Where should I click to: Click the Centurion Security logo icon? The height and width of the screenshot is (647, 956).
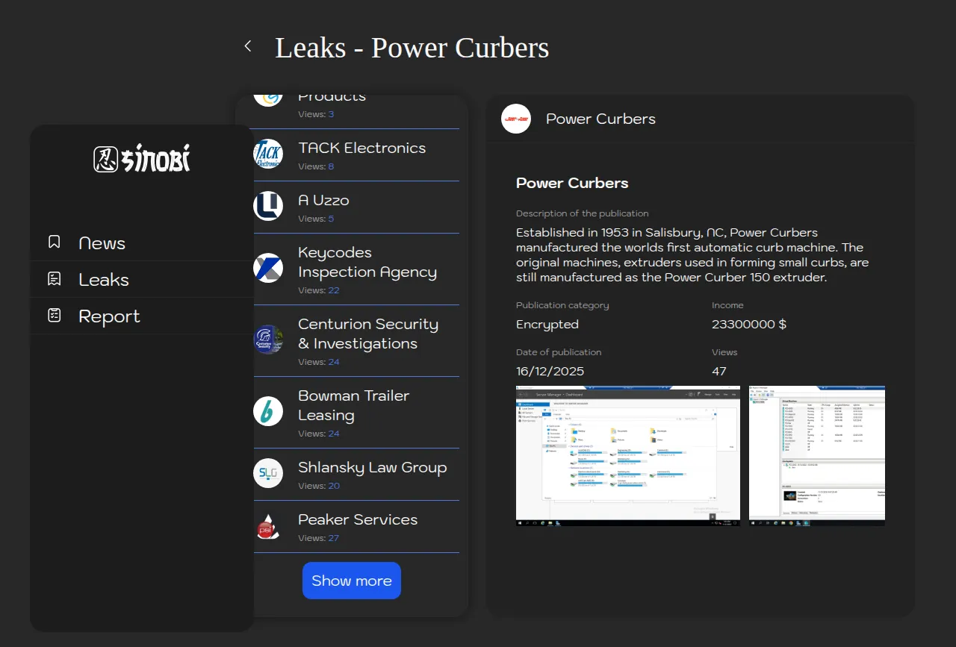pos(268,340)
